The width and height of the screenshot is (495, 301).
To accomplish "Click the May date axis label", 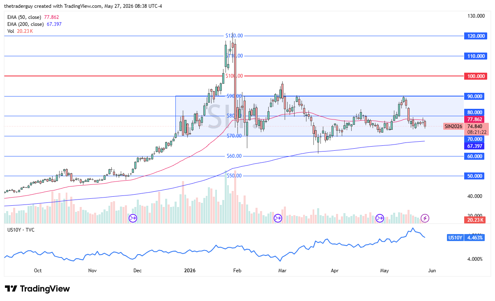I will tap(384, 271).
